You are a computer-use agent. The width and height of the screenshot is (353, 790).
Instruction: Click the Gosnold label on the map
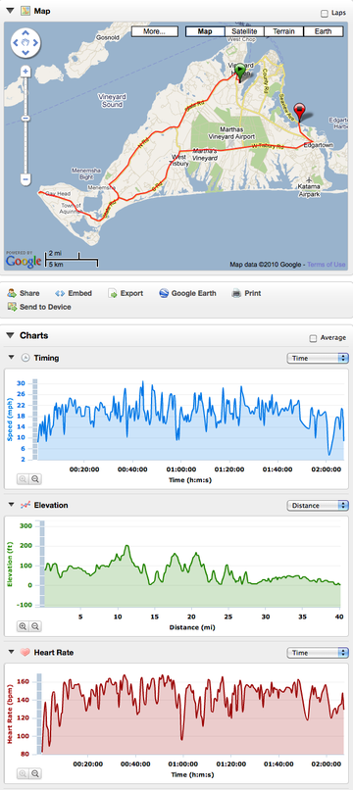click(x=107, y=38)
